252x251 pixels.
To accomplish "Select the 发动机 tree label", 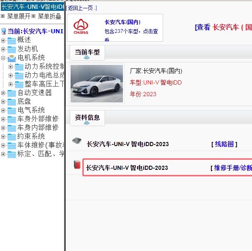I will tap(28, 49).
